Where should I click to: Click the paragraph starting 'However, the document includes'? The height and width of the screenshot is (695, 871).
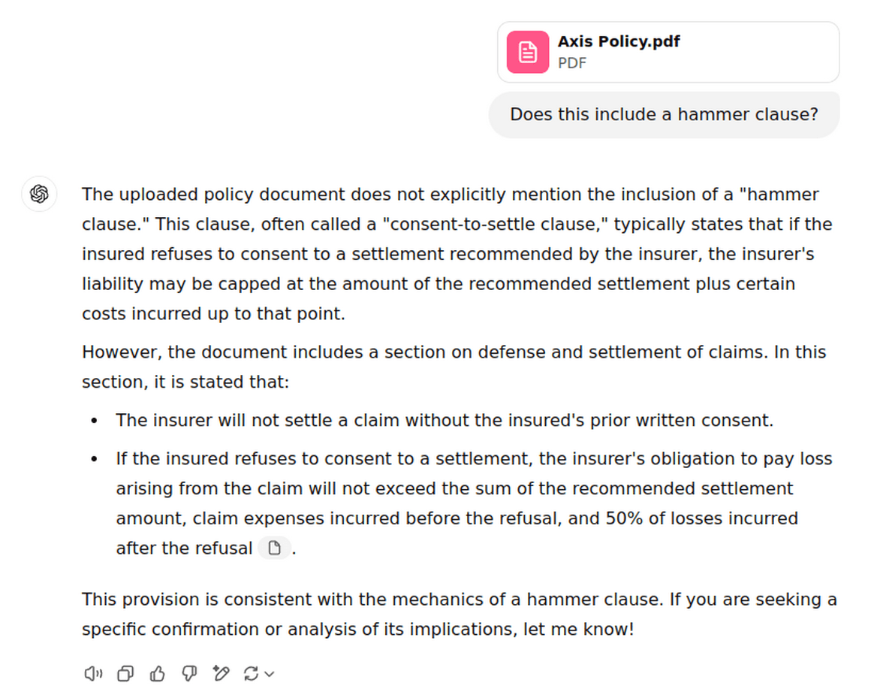(x=454, y=367)
